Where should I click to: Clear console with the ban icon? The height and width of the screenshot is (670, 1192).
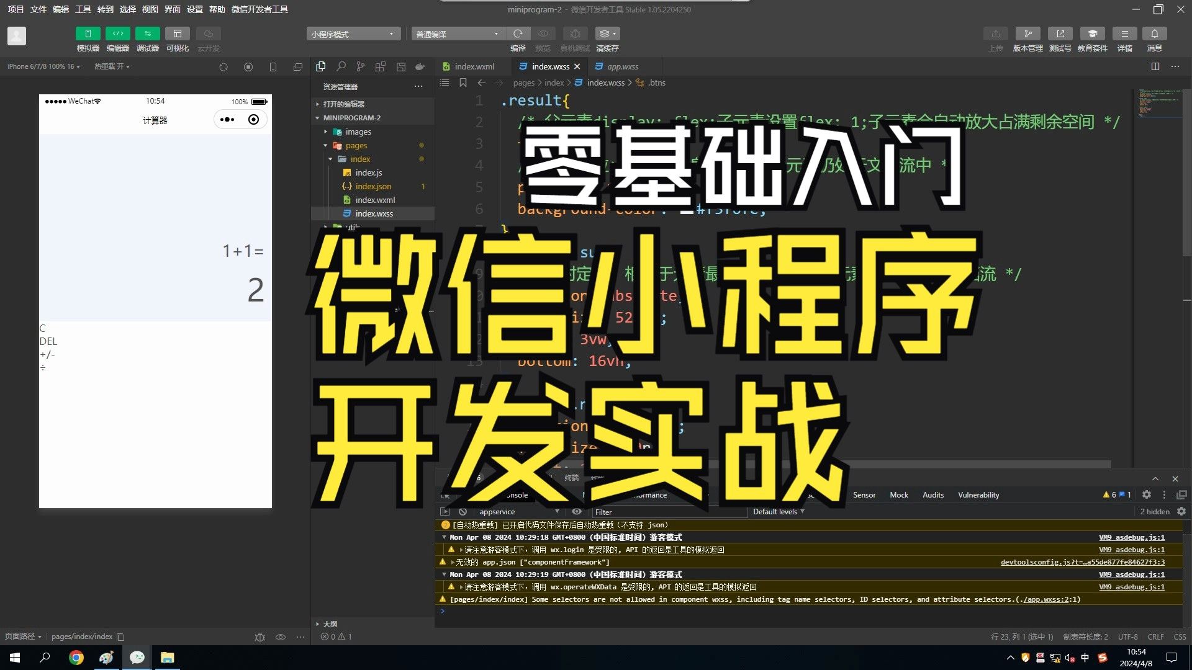point(463,512)
